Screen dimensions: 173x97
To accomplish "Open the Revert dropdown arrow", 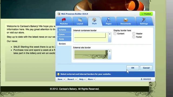I will click(x=76, y=79).
